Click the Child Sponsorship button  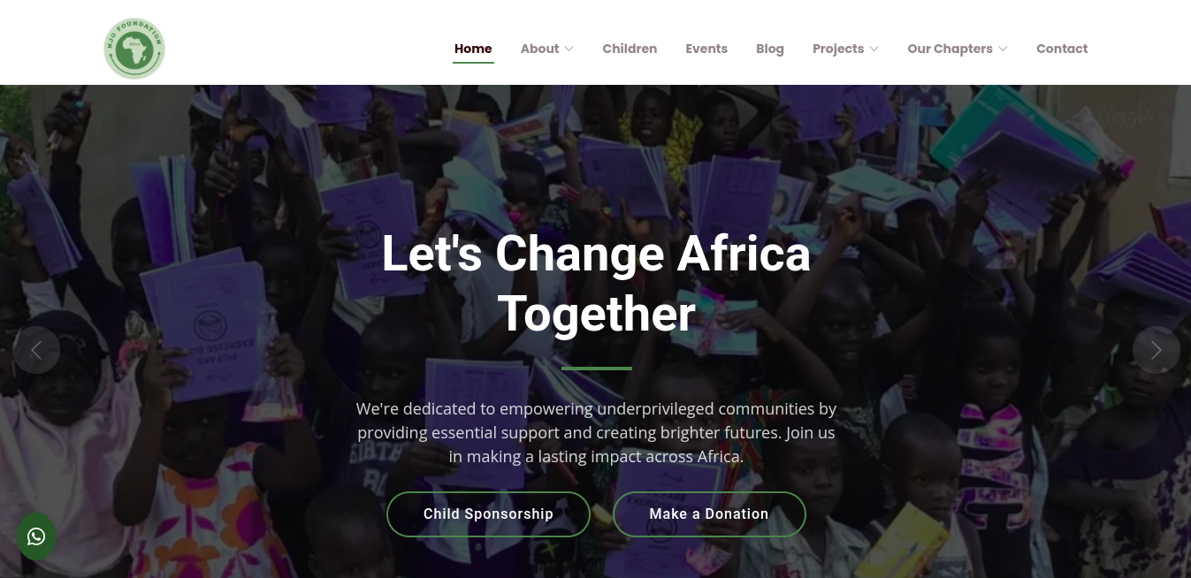pos(488,514)
